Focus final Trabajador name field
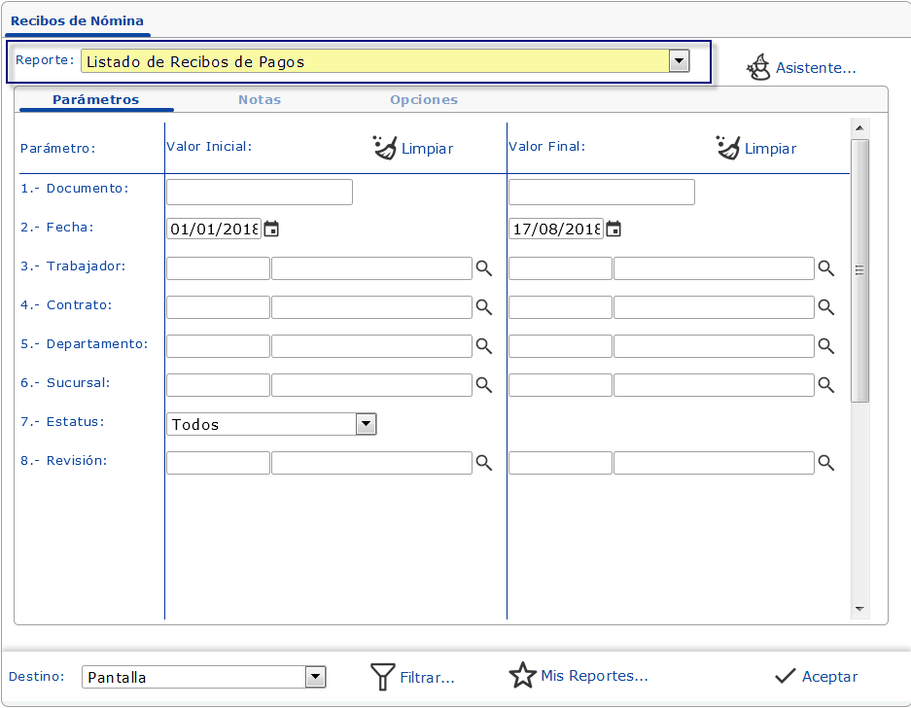The image size is (911, 708). (x=714, y=268)
